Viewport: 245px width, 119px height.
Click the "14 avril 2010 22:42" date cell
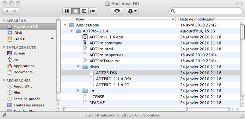199,25
